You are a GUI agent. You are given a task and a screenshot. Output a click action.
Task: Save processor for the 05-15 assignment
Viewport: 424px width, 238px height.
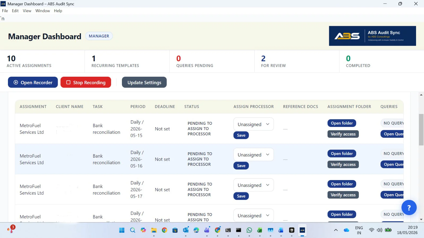(241, 135)
